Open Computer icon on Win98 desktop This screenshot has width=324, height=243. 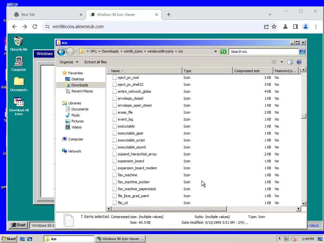[19, 64]
